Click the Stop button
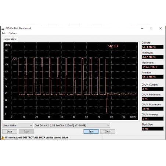The height and width of the screenshot is (166, 166). [x=26, y=131]
